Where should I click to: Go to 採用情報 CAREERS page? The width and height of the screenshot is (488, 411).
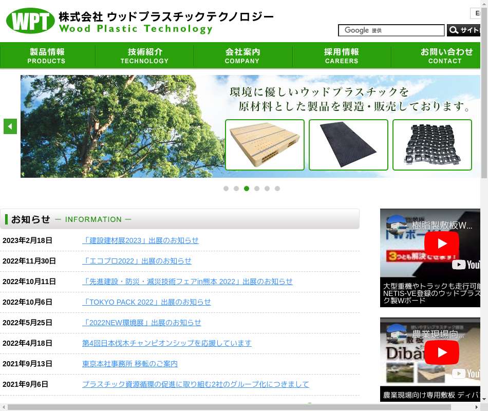(342, 56)
